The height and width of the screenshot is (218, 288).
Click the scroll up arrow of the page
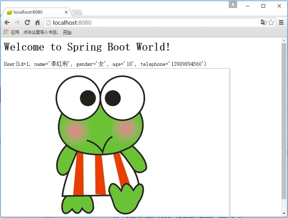tap(284, 40)
